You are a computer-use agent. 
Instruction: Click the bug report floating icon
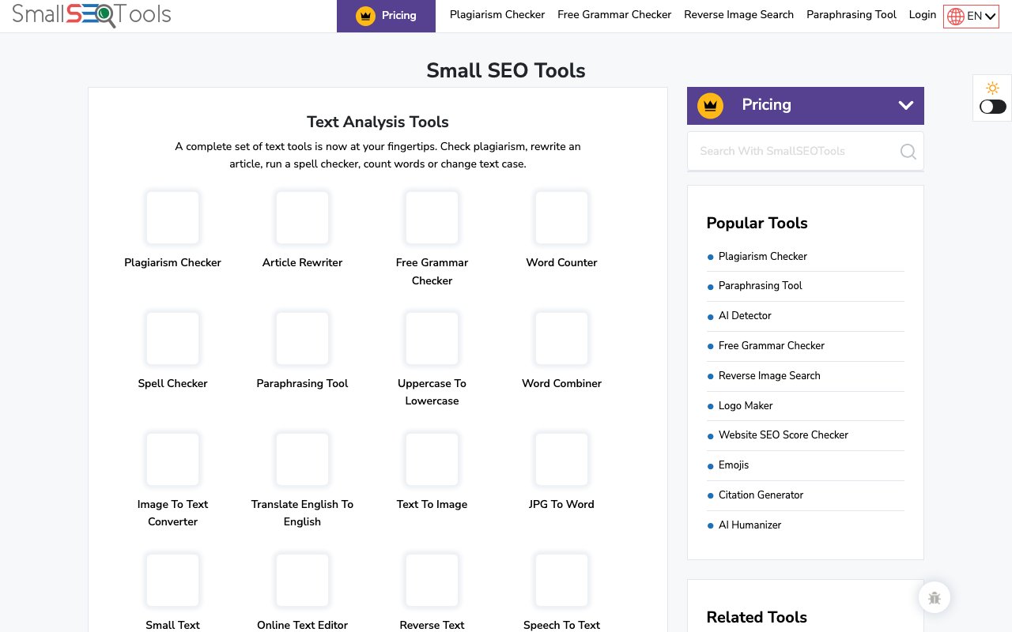[x=935, y=598]
